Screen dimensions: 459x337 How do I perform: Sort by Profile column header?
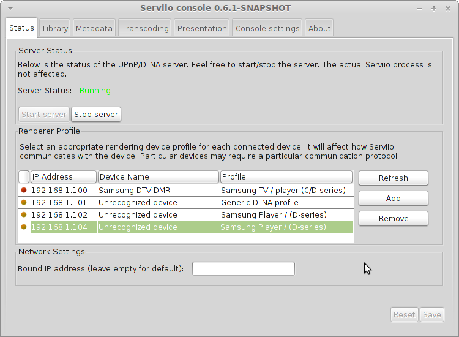(286, 176)
